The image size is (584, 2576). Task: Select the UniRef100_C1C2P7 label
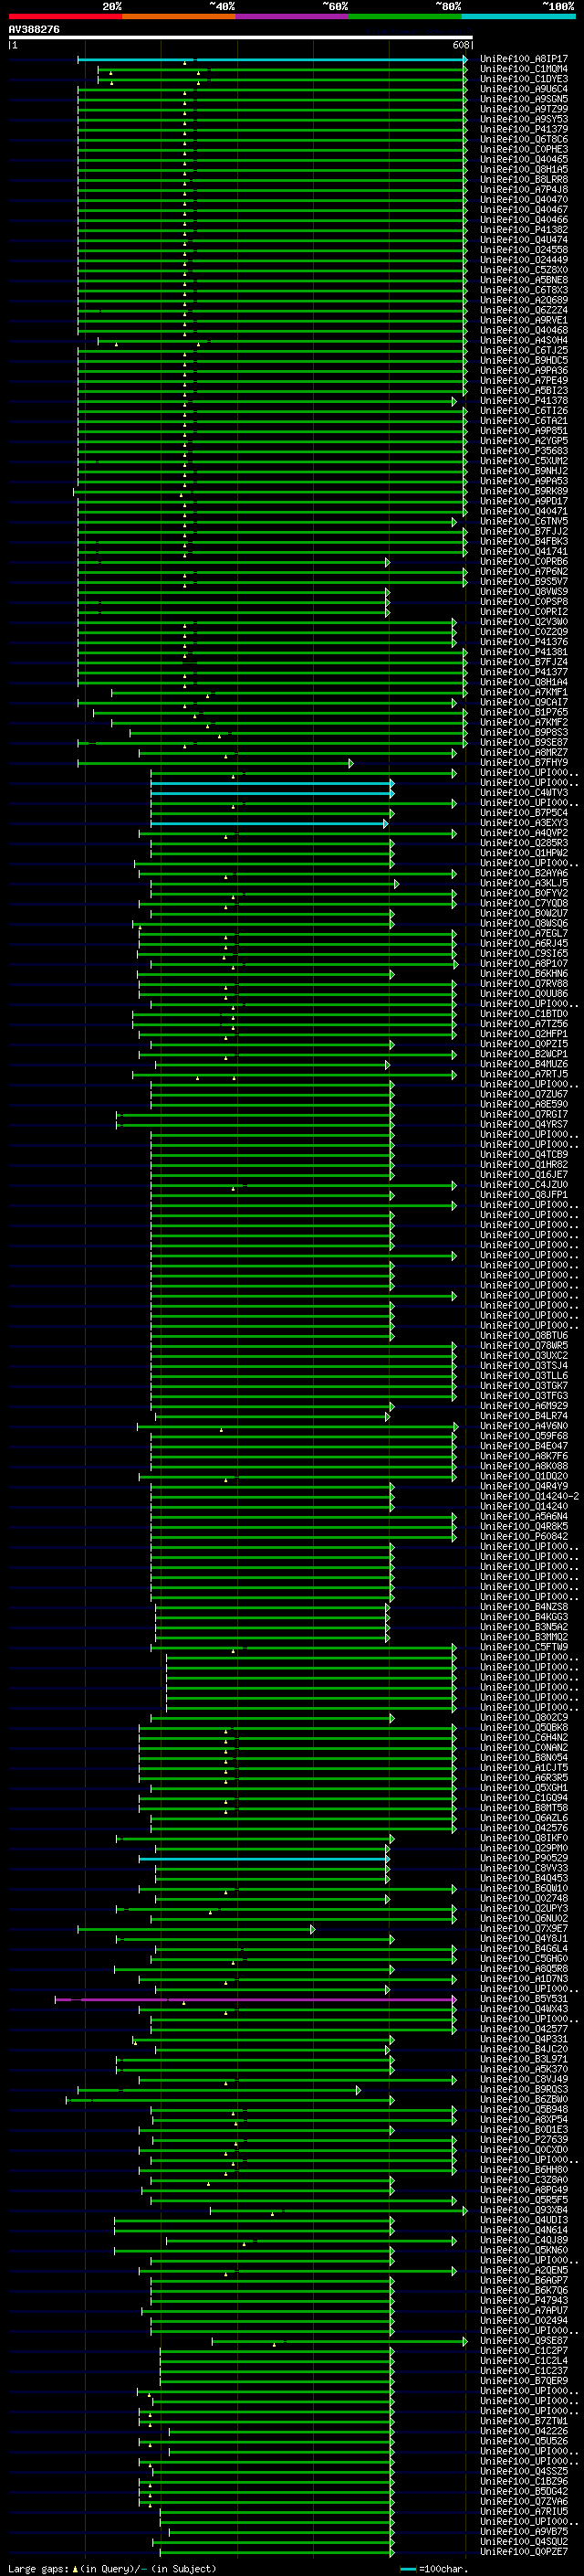coord(523,2350)
